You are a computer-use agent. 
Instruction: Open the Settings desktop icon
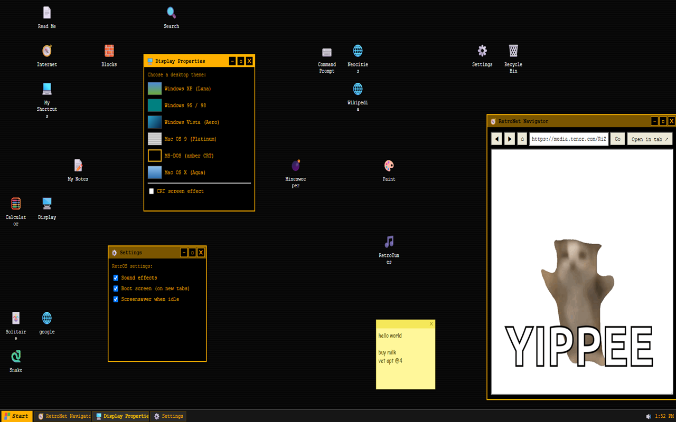[x=482, y=56]
